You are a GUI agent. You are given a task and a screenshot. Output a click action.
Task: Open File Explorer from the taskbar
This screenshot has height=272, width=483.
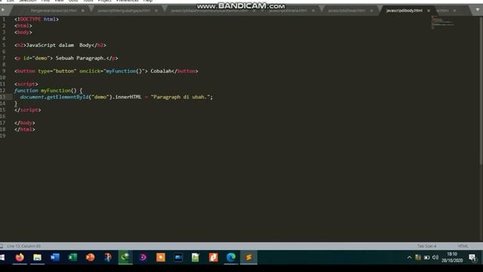pyautogui.click(x=37, y=257)
